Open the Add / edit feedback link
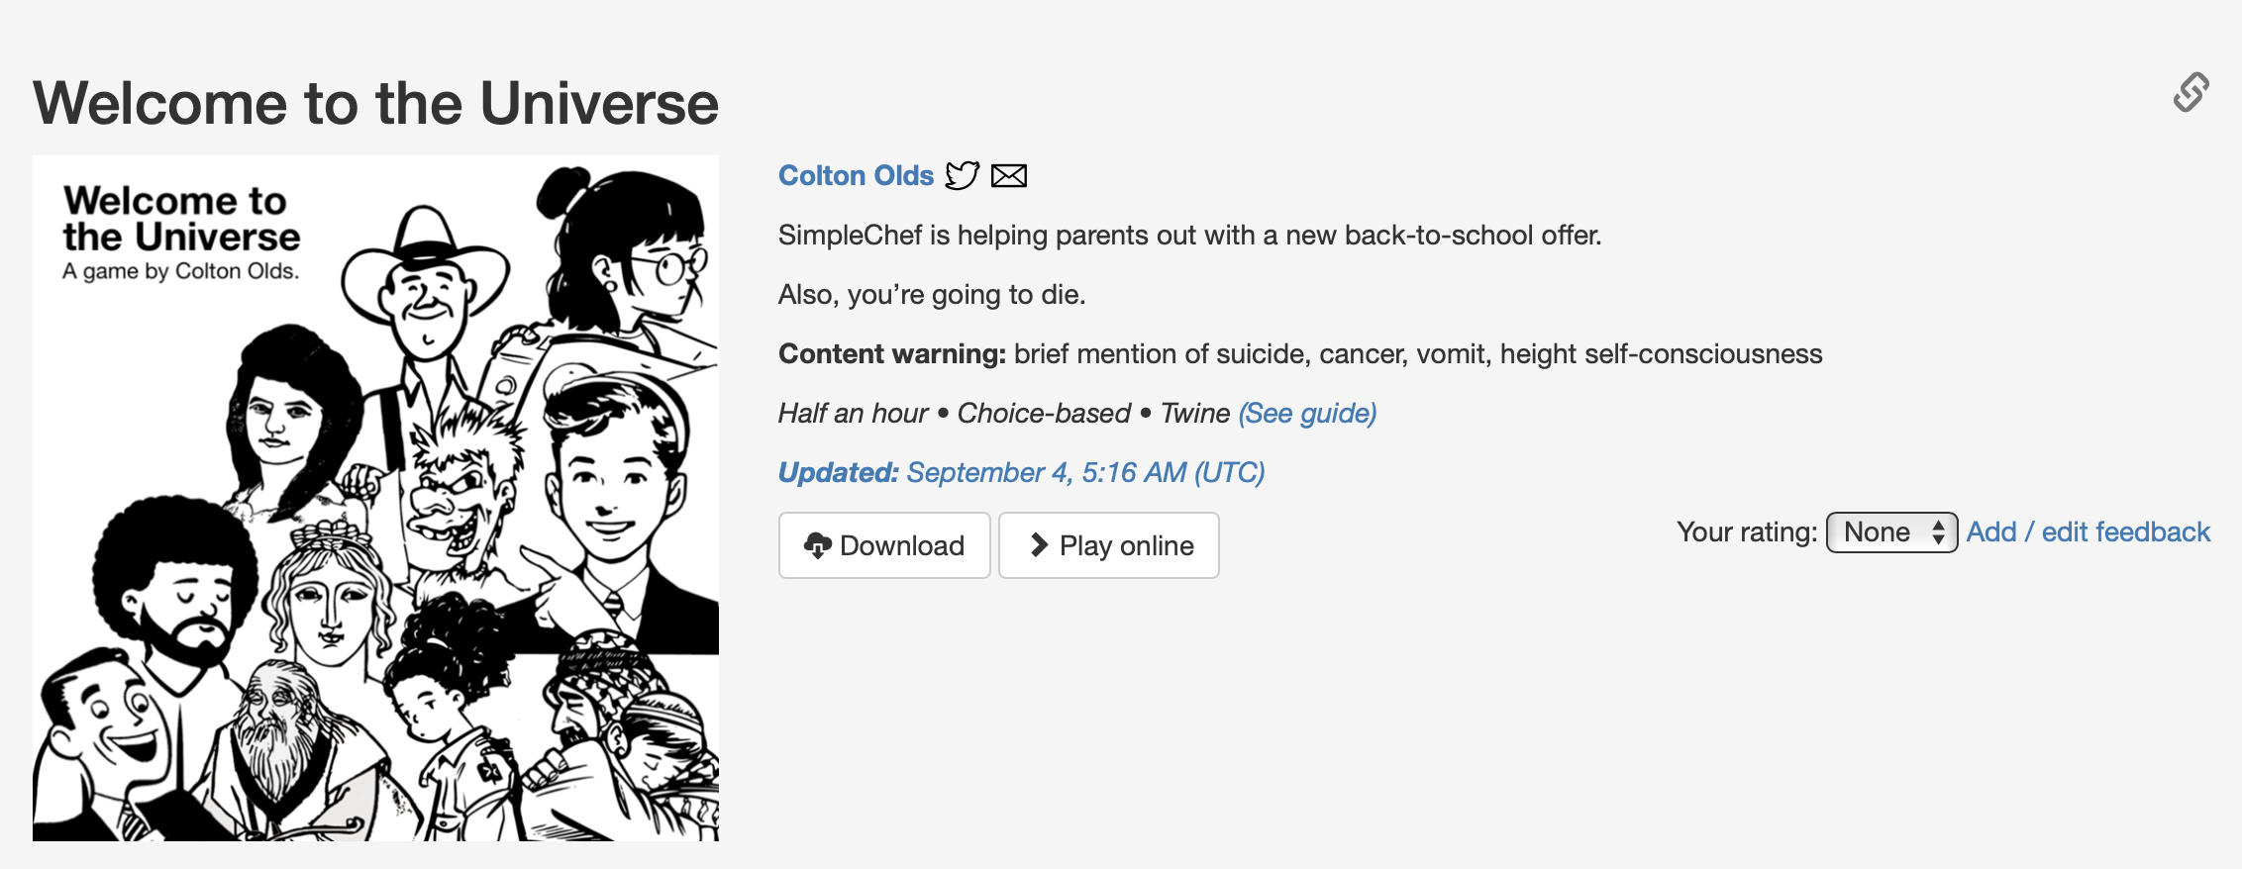 click(x=2088, y=532)
